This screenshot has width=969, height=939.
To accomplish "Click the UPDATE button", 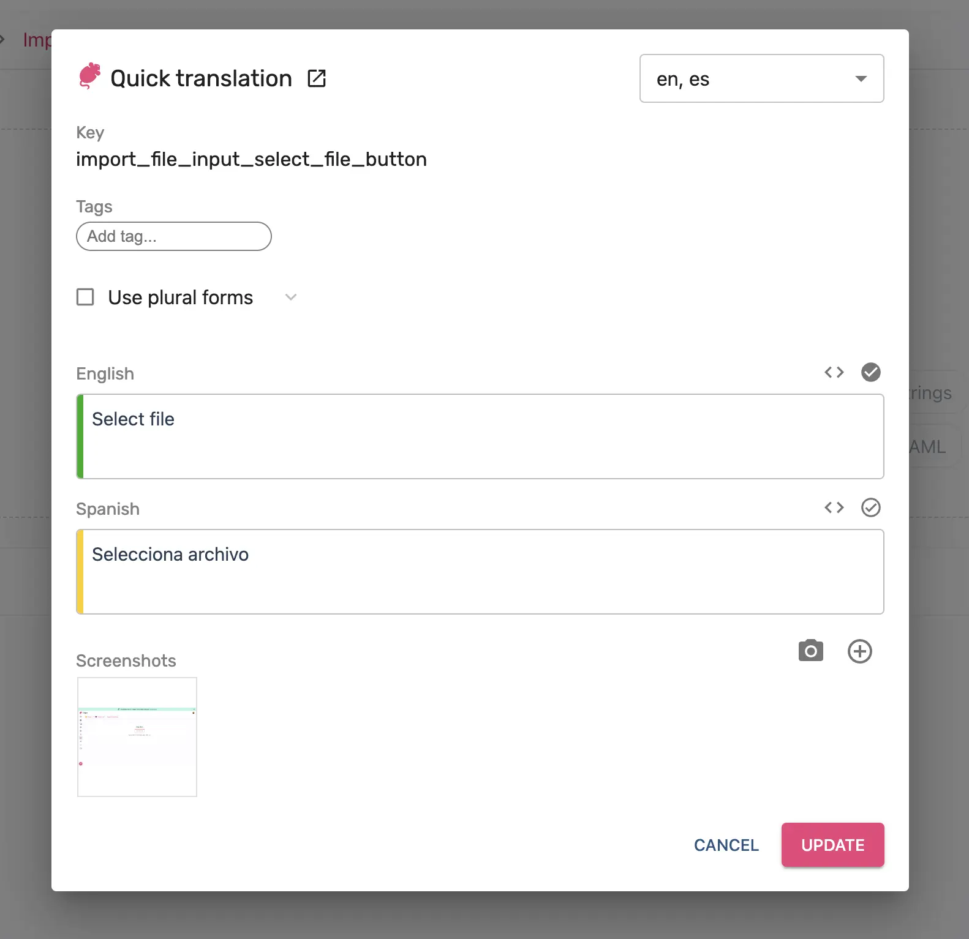I will (832, 845).
